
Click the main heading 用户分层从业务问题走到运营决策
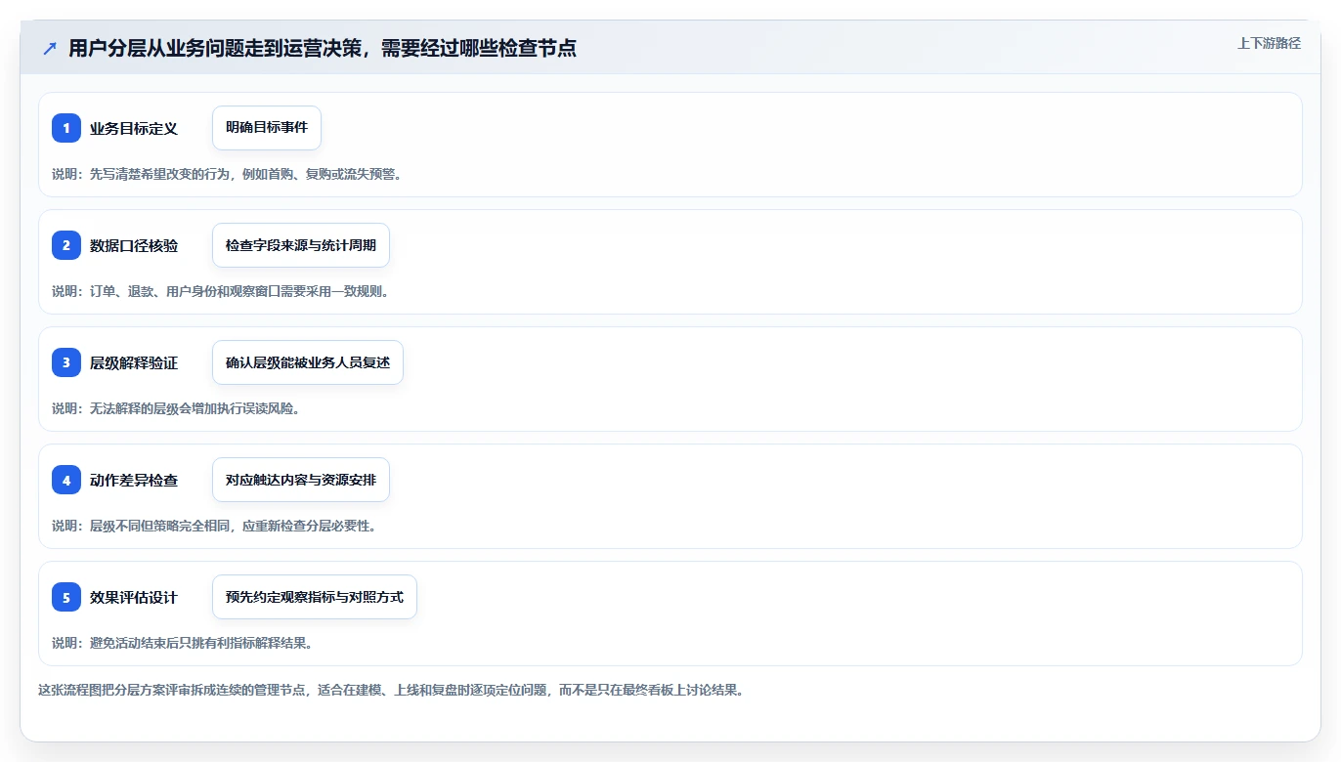pos(323,48)
